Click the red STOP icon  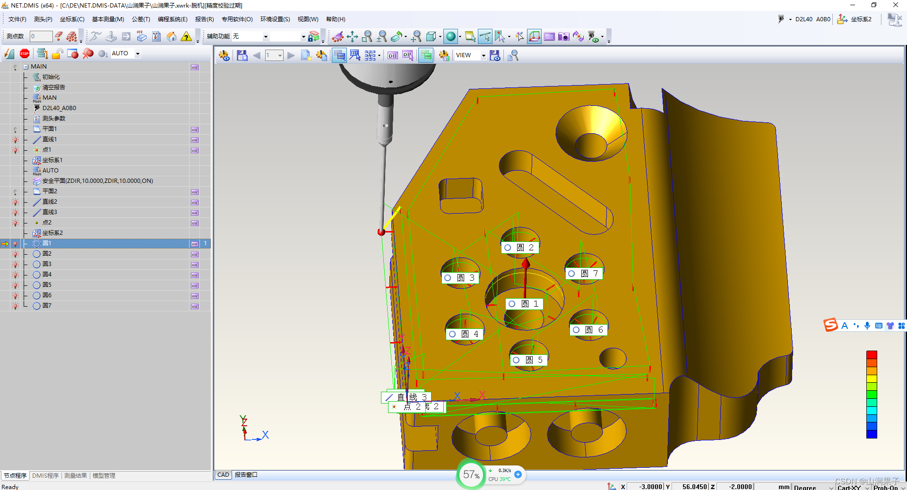coord(25,54)
